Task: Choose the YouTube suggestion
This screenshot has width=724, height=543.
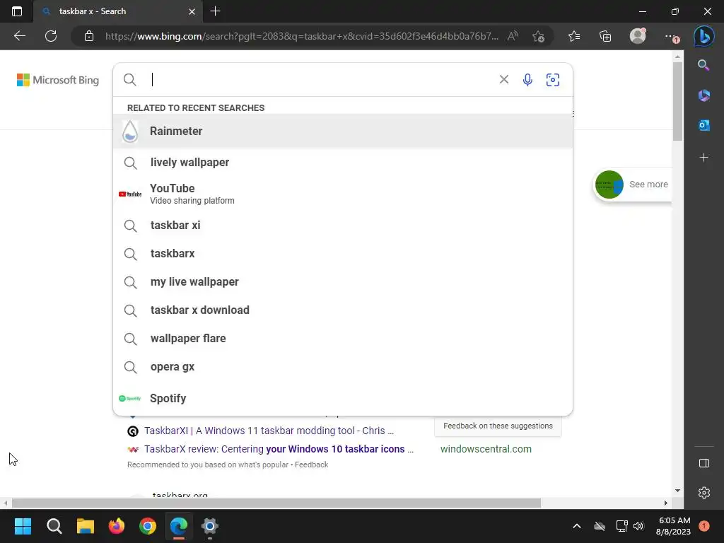Action: pos(343,194)
